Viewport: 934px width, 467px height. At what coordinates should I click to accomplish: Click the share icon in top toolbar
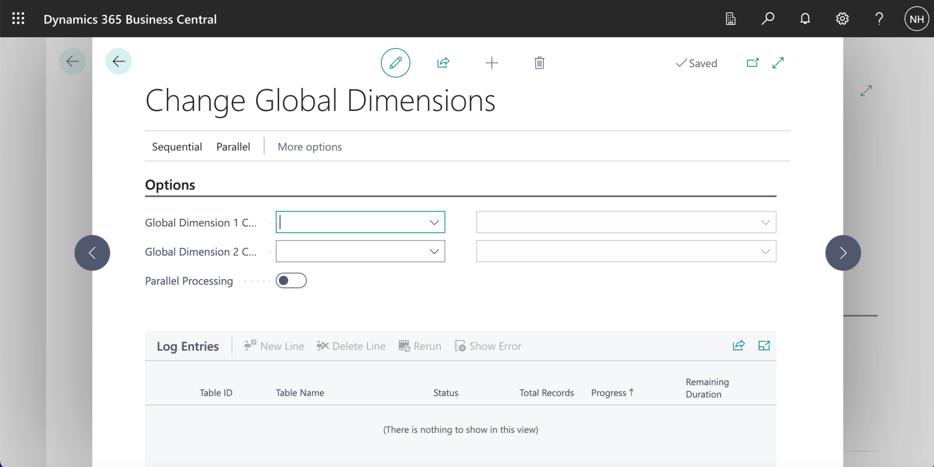tap(443, 63)
